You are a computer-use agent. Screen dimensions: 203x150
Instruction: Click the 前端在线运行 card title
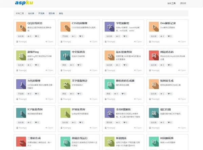[80, 138]
